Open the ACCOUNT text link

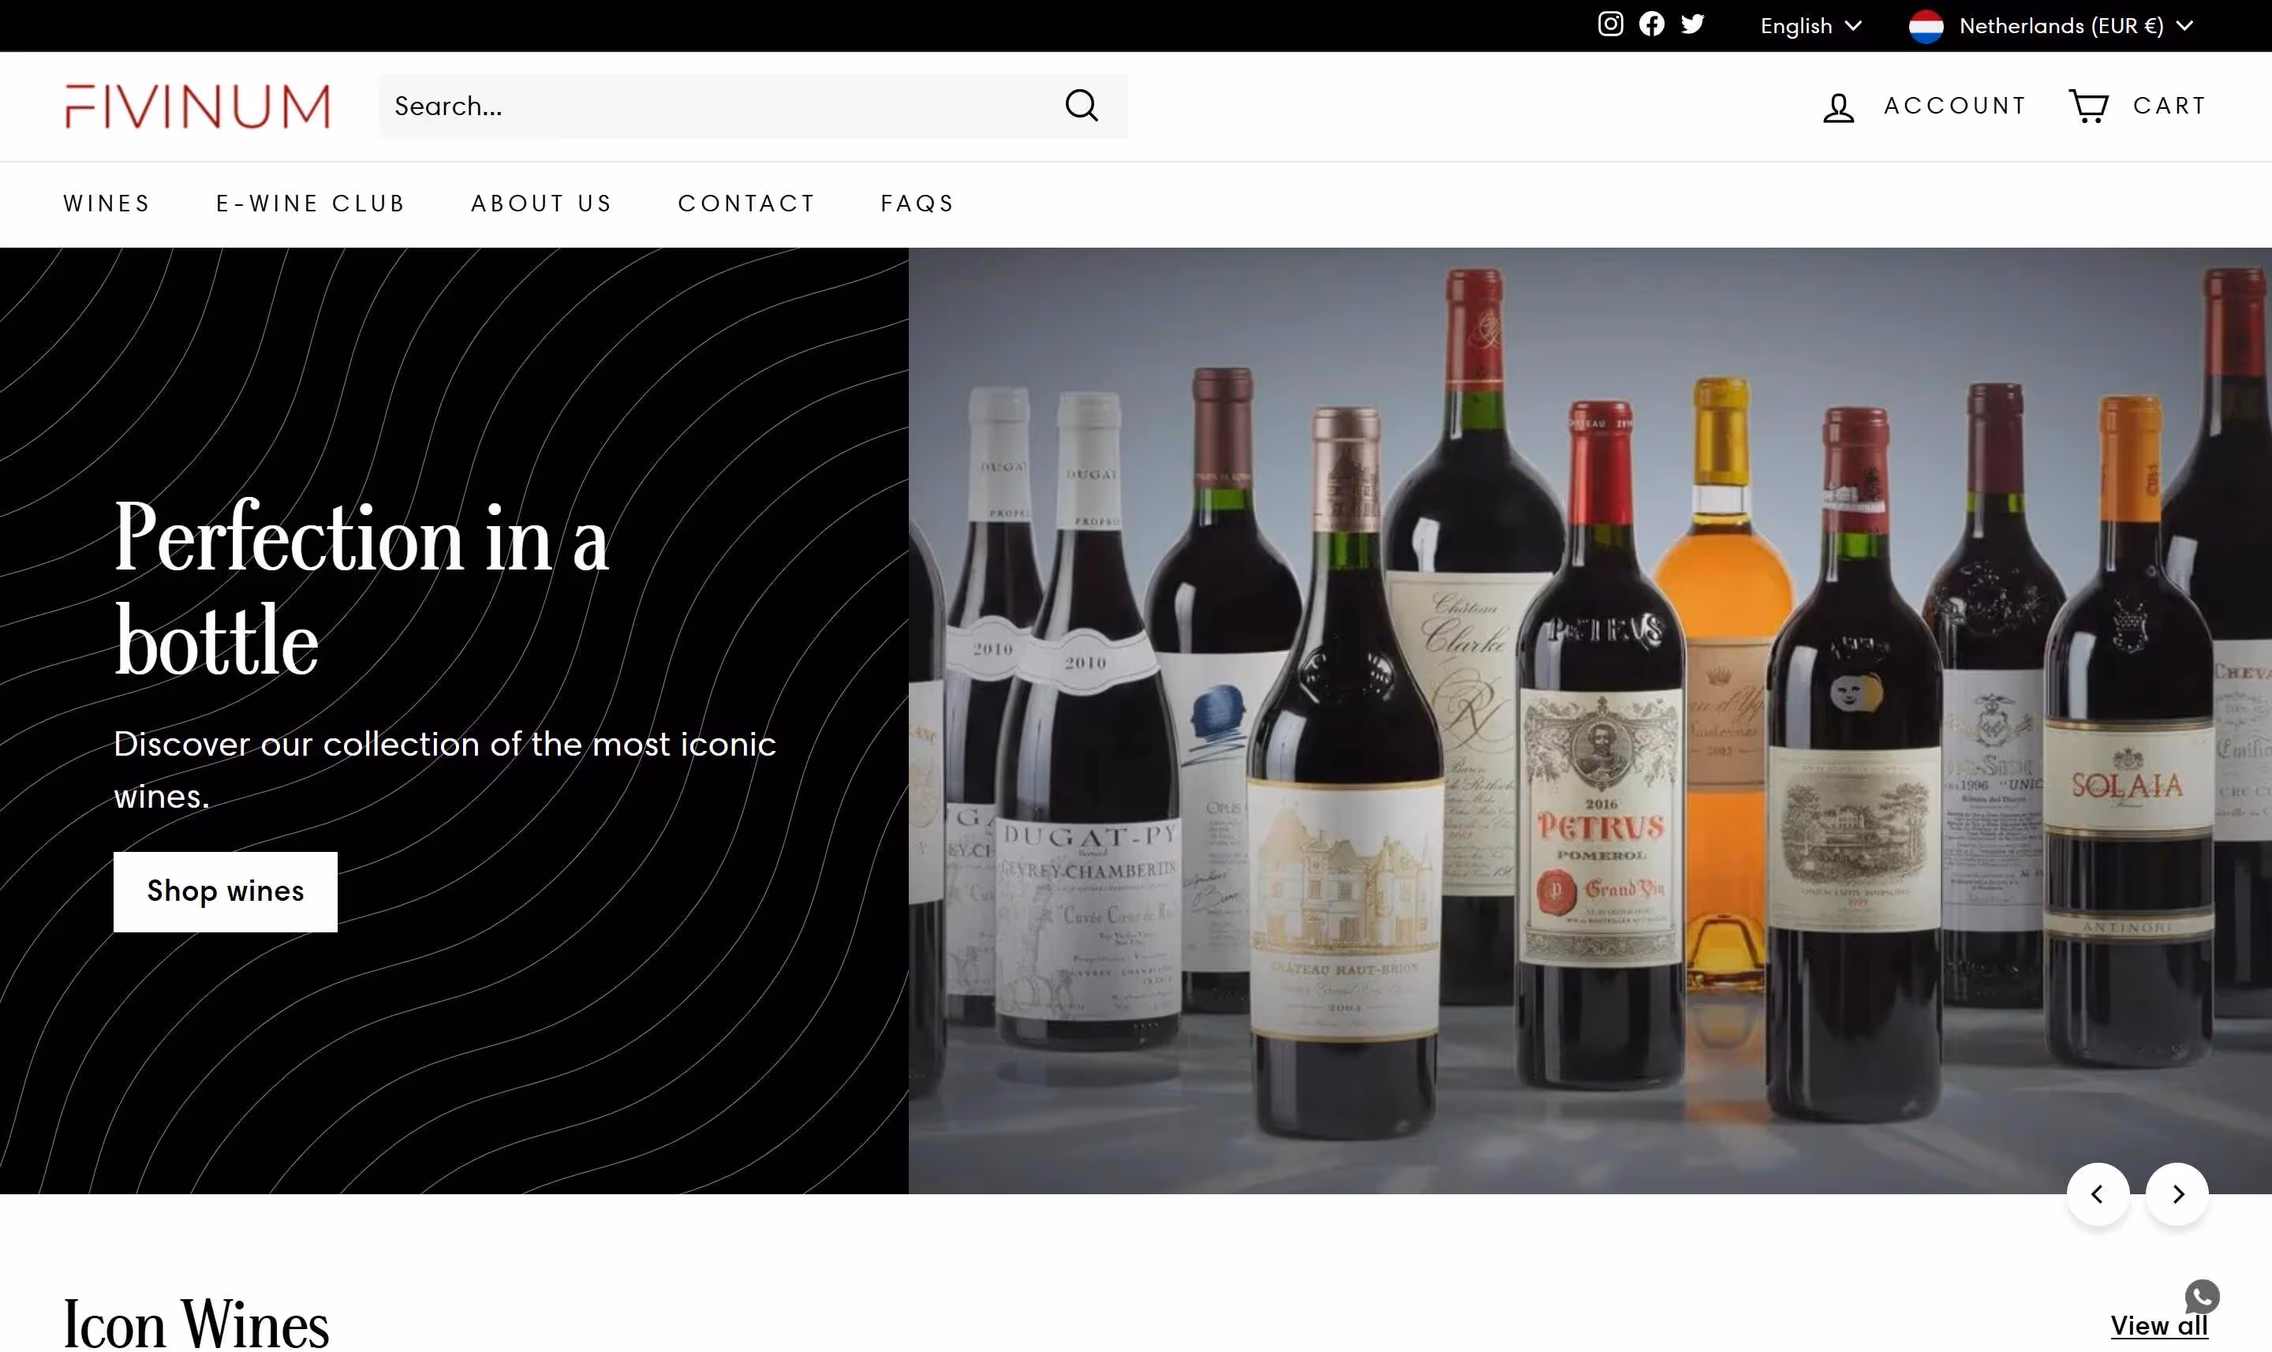tap(1955, 106)
